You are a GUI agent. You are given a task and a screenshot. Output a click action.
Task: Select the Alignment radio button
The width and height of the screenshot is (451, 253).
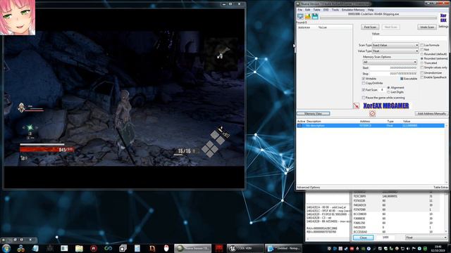(388, 87)
